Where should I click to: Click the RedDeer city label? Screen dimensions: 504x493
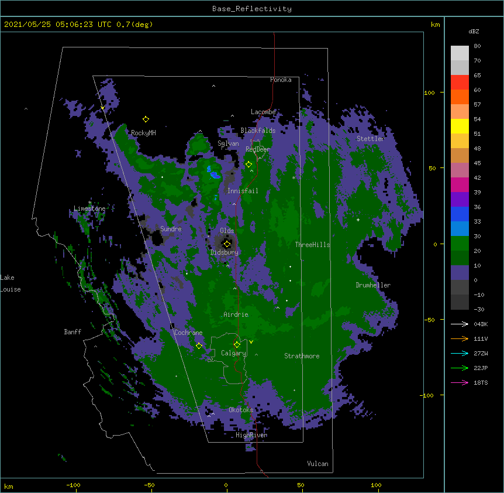click(258, 149)
